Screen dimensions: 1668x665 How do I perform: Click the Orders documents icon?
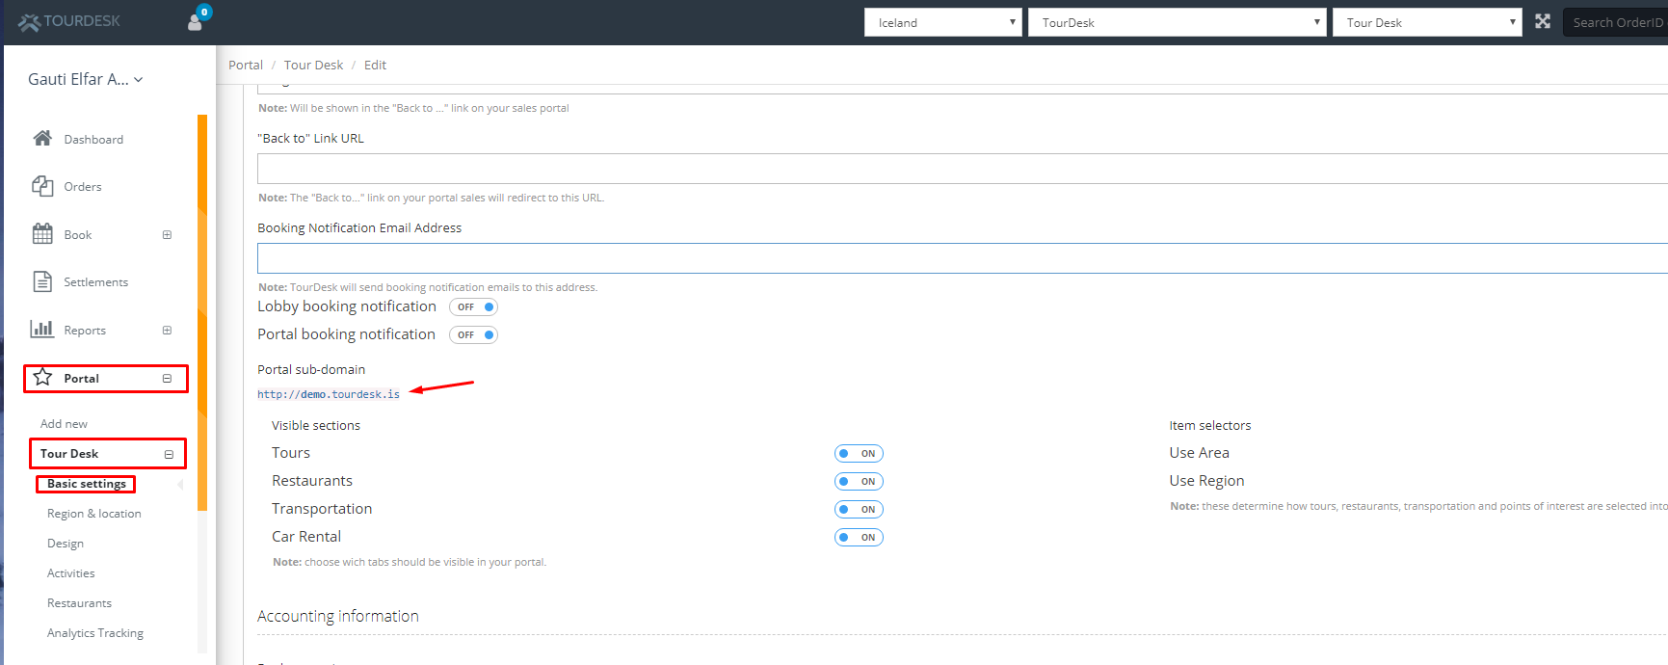(x=42, y=186)
